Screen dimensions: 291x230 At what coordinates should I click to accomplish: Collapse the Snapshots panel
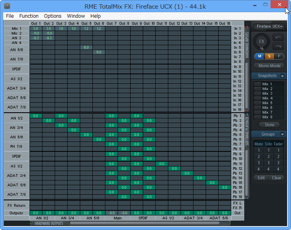[282, 76]
